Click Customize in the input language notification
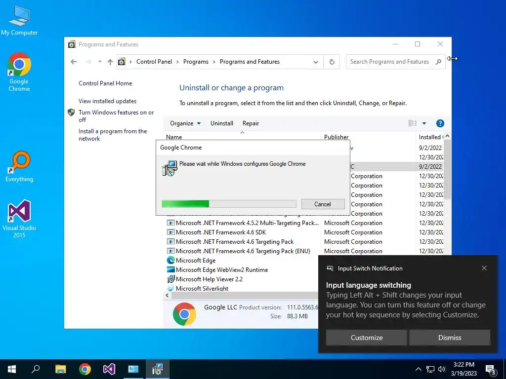The image size is (506, 379). [366, 338]
